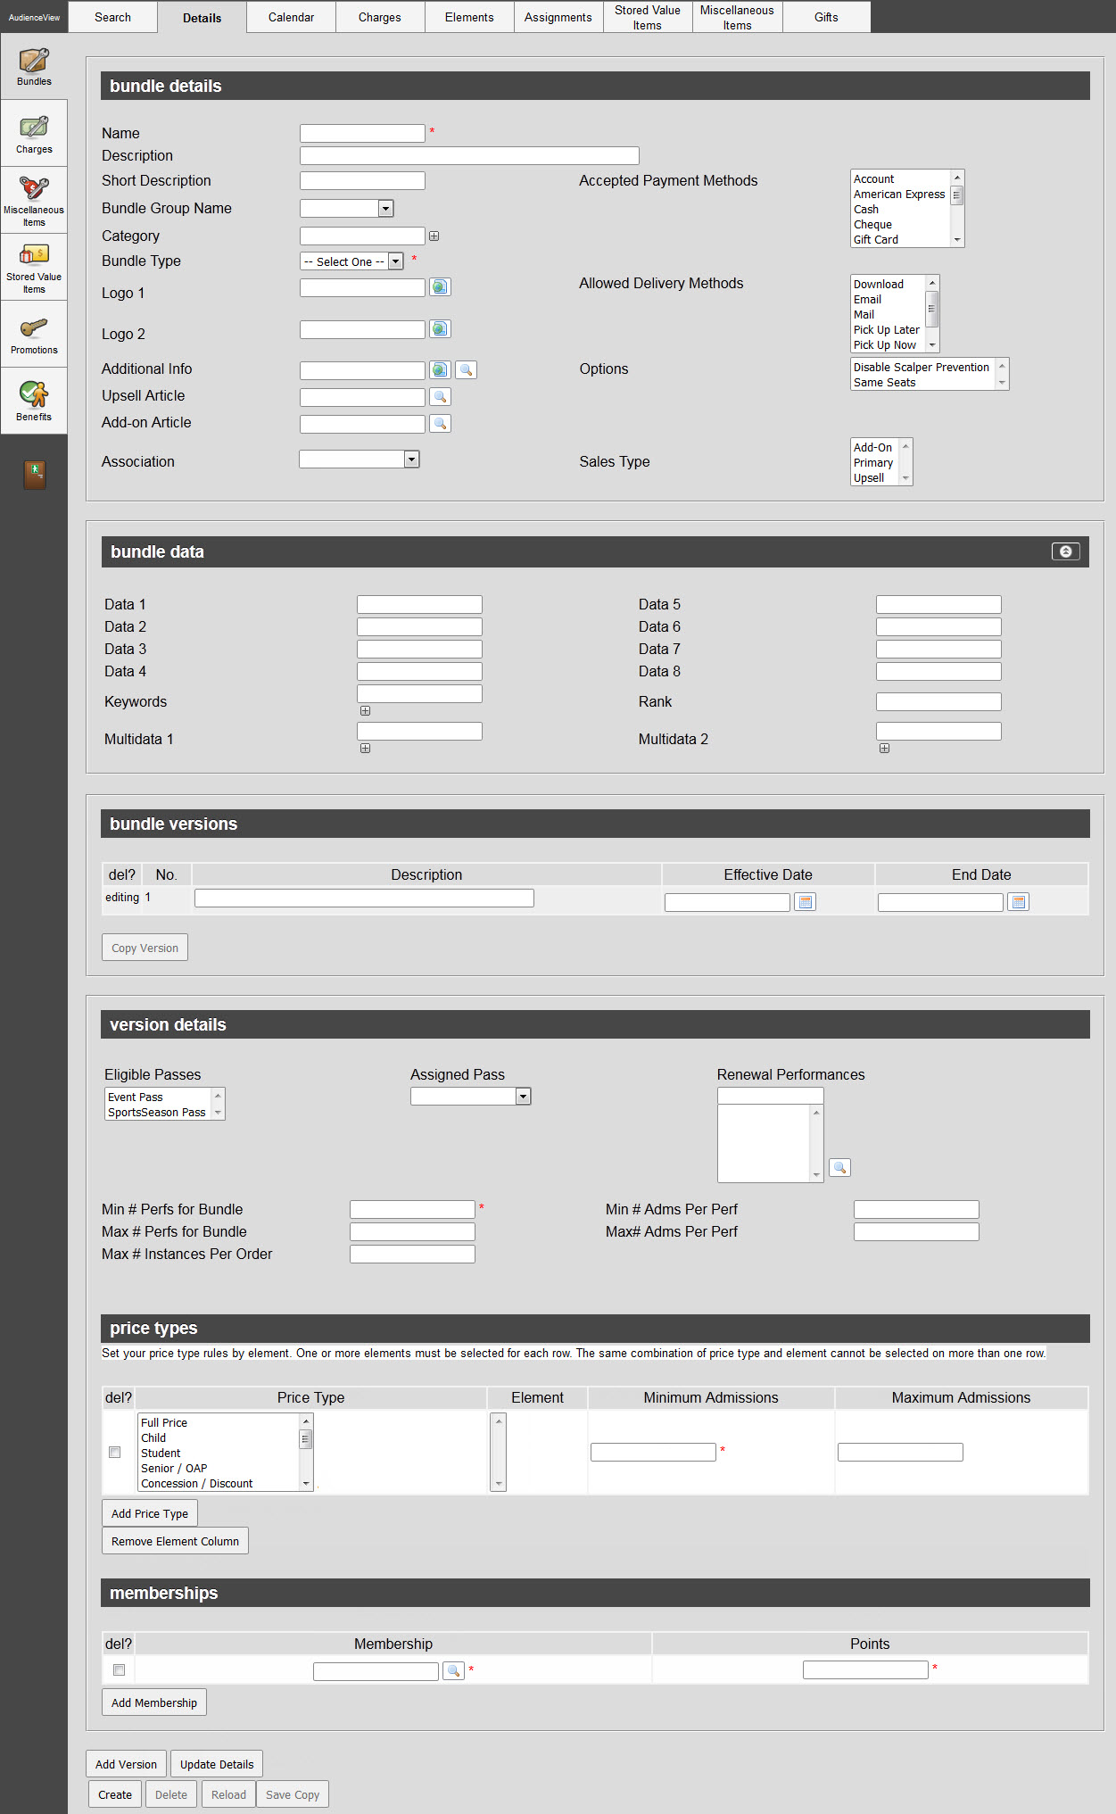
Task: Switch to the Elements tab
Action: (469, 17)
